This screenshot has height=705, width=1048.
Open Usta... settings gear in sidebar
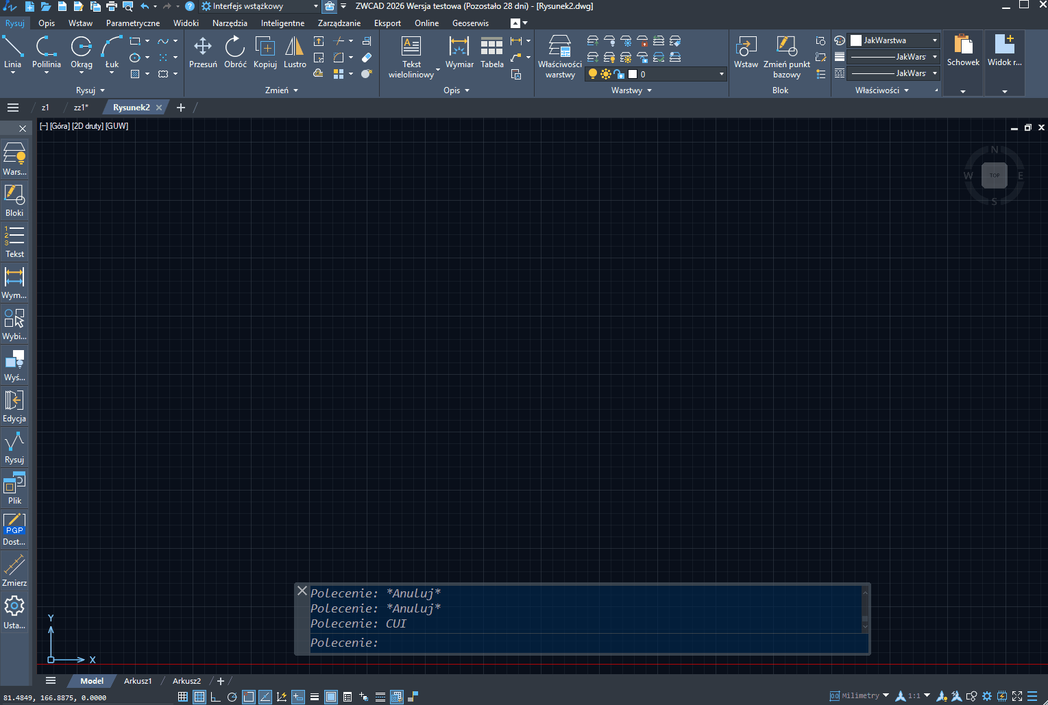[x=14, y=612]
